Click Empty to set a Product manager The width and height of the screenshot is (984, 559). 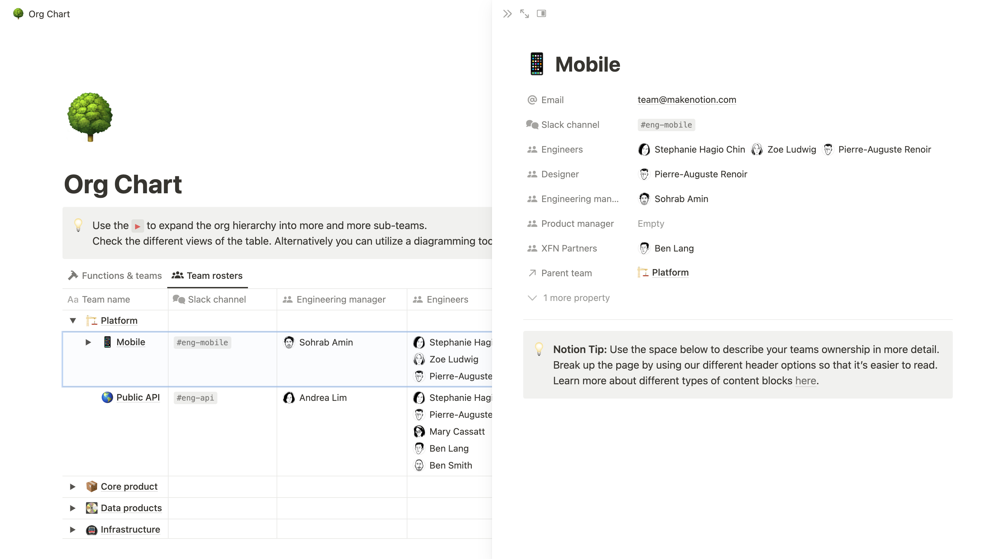click(x=650, y=224)
